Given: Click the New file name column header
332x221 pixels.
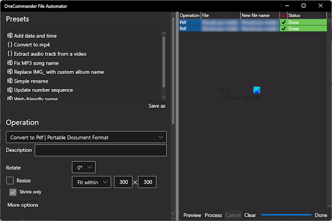Looking at the screenshot, I should tap(260, 16).
